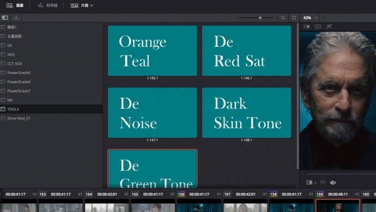
Task: Click timecode 00:00:46:11 of clip 159
Action: tap(338, 194)
